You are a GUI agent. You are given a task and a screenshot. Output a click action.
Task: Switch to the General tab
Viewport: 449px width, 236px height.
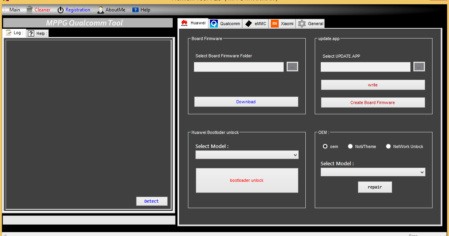tap(310, 24)
